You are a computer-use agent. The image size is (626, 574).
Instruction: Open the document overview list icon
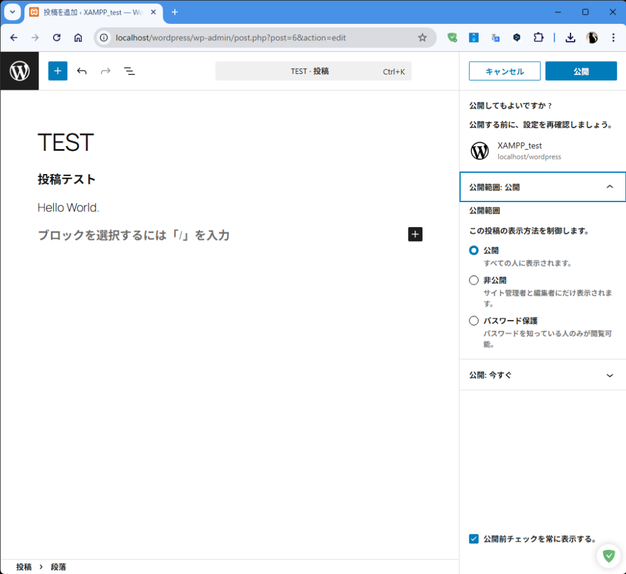click(x=130, y=71)
